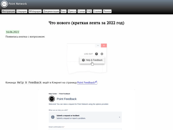
Task: Open the Whitepaper tab
Action: tap(35, 11)
